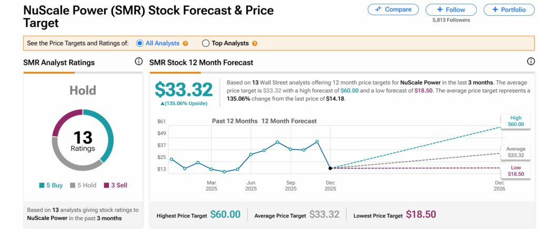This screenshot has width=539, height=234.
Task: Click the Compare button
Action: (393, 9)
